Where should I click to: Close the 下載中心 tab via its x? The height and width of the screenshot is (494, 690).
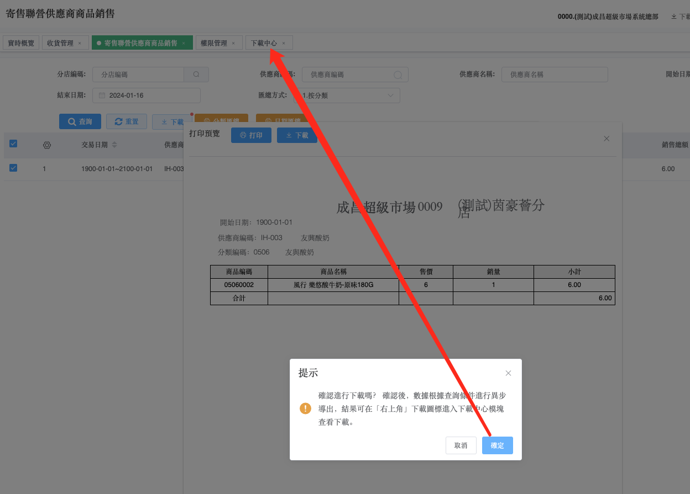pos(284,43)
